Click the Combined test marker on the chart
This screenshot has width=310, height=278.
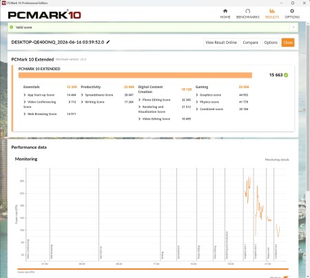pos(276,251)
